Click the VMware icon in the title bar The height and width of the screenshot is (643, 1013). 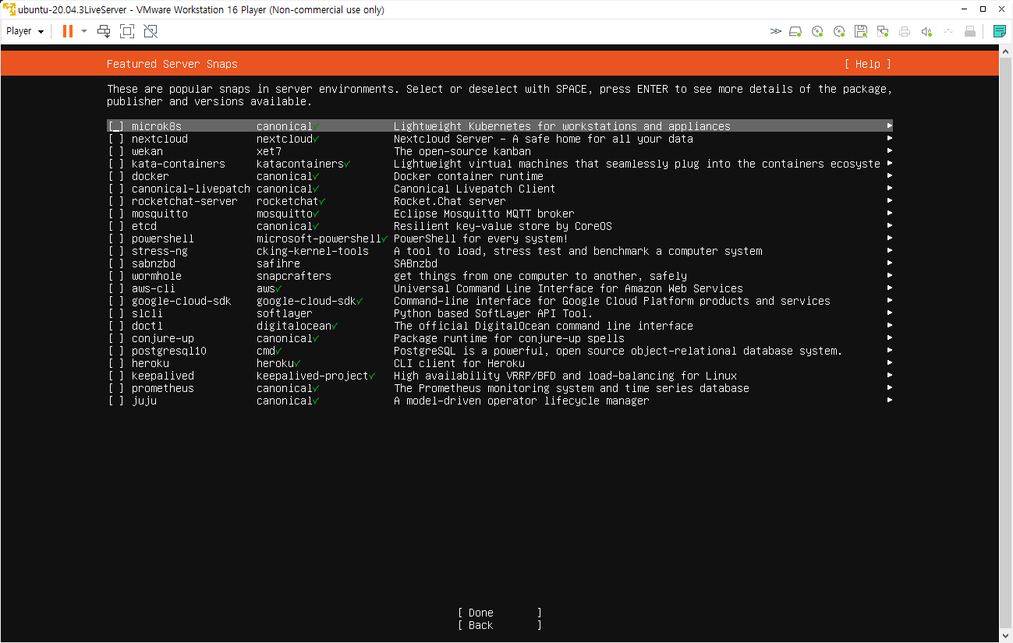point(9,9)
